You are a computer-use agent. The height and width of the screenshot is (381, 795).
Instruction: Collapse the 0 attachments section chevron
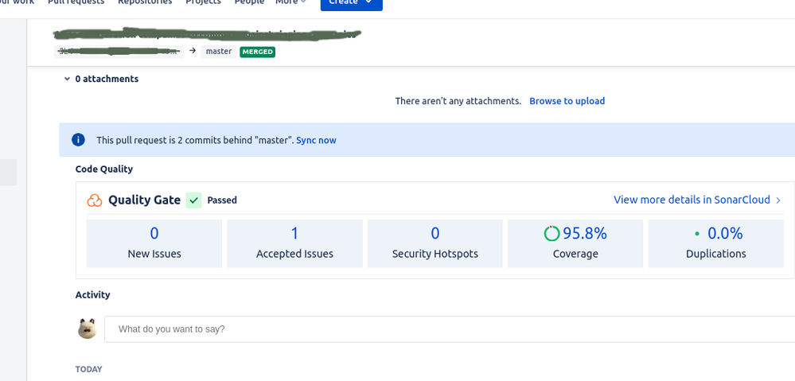point(67,79)
